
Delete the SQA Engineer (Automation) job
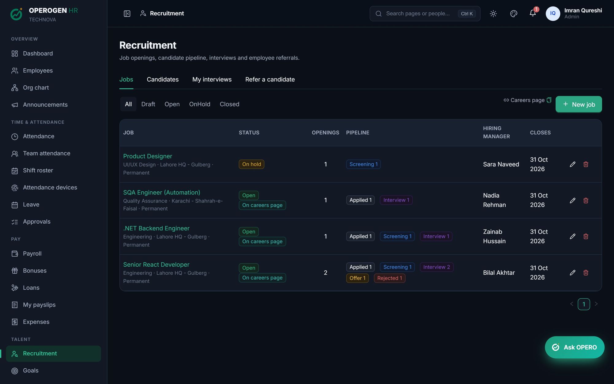point(586,201)
